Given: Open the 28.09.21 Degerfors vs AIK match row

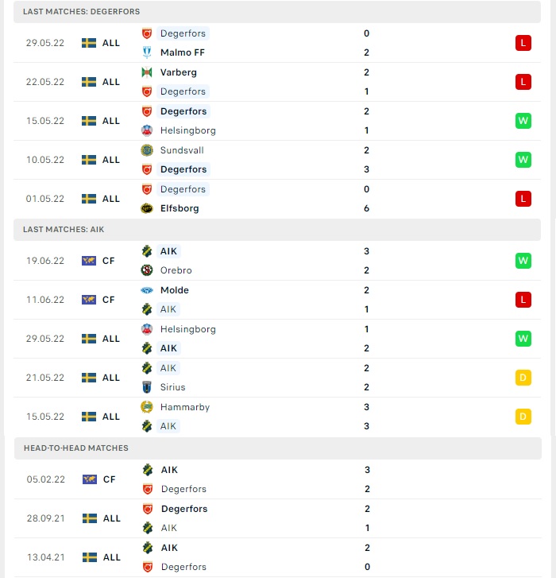Looking at the screenshot, I should [x=278, y=518].
